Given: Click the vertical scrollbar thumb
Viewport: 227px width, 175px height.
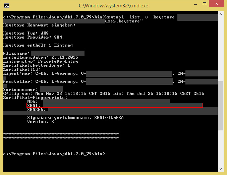Looking at the screenshot, I should [x=221, y=106].
